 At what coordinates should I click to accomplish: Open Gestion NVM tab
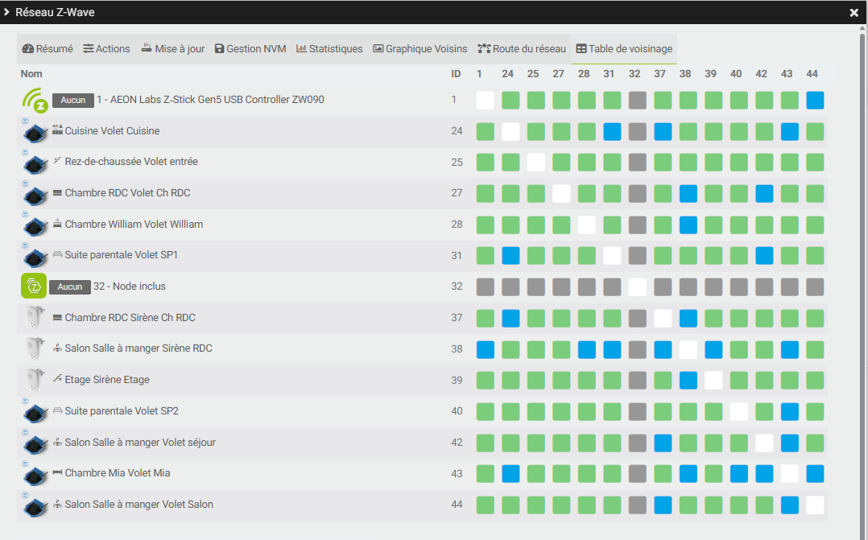pos(250,49)
